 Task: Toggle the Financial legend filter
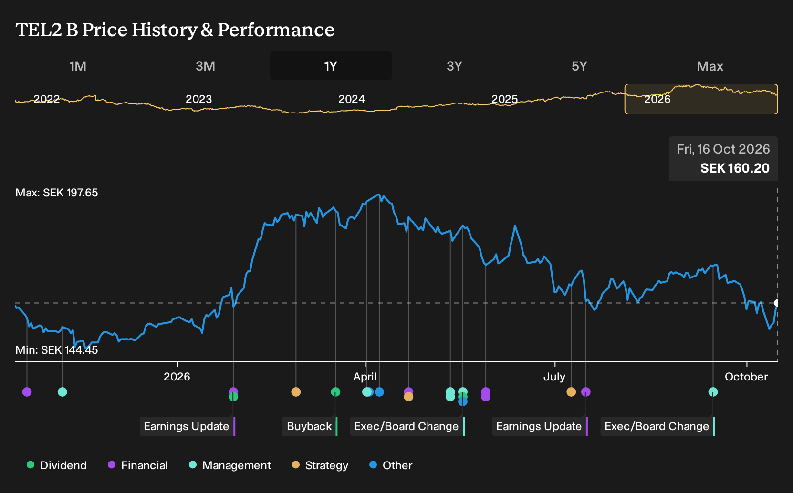point(138,465)
